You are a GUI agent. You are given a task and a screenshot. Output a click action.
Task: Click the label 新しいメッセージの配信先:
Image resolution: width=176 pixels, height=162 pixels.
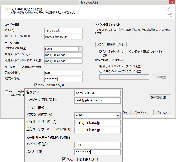pos(110,60)
